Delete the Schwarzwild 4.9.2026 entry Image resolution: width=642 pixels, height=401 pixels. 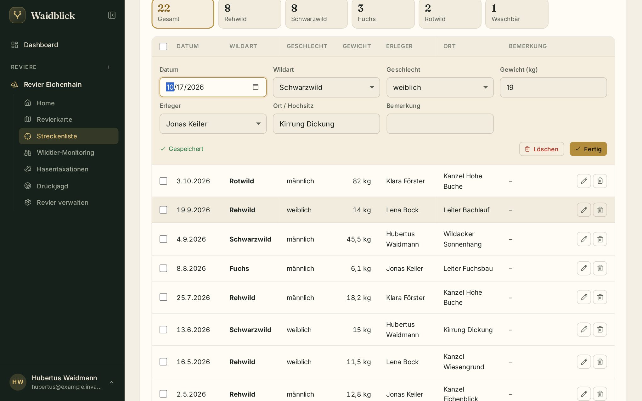click(x=600, y=239)
